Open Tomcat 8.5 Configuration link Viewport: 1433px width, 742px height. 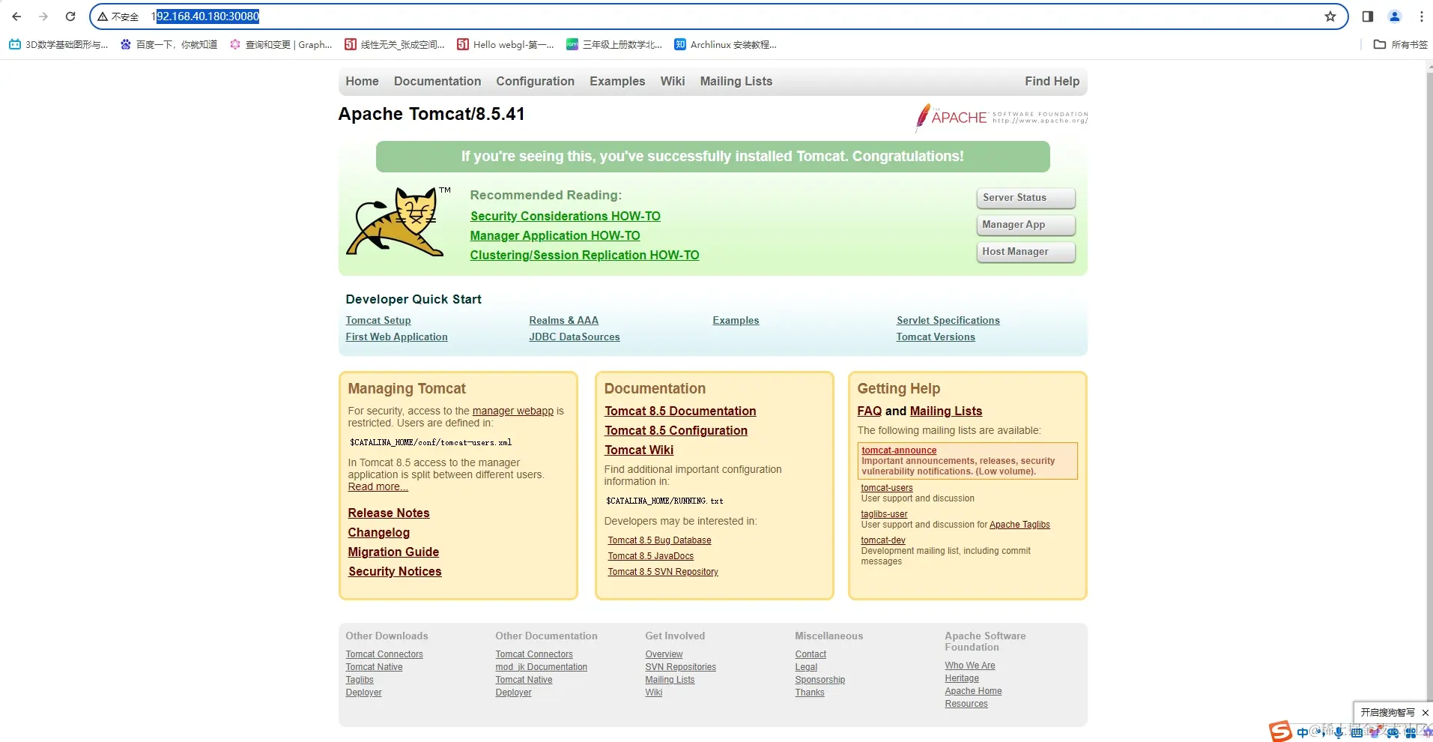[676, 431]
